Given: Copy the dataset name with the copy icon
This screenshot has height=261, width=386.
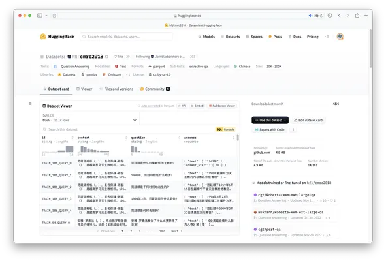Looking at the screenshot, I should 106,57.
